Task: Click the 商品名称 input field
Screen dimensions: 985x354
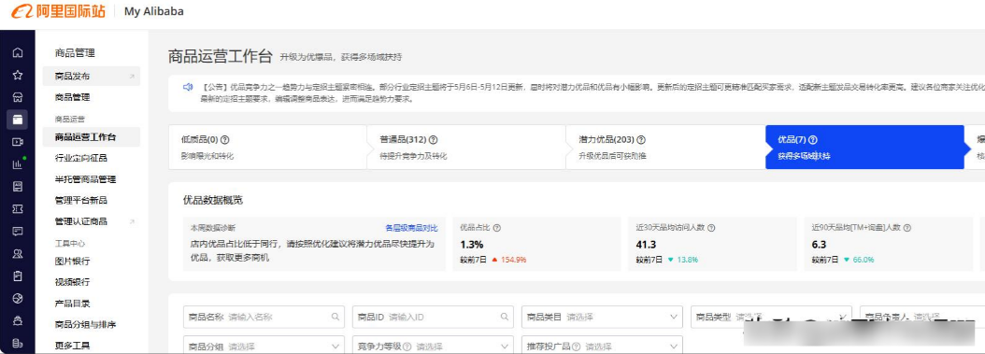Action: coord(264,317)
